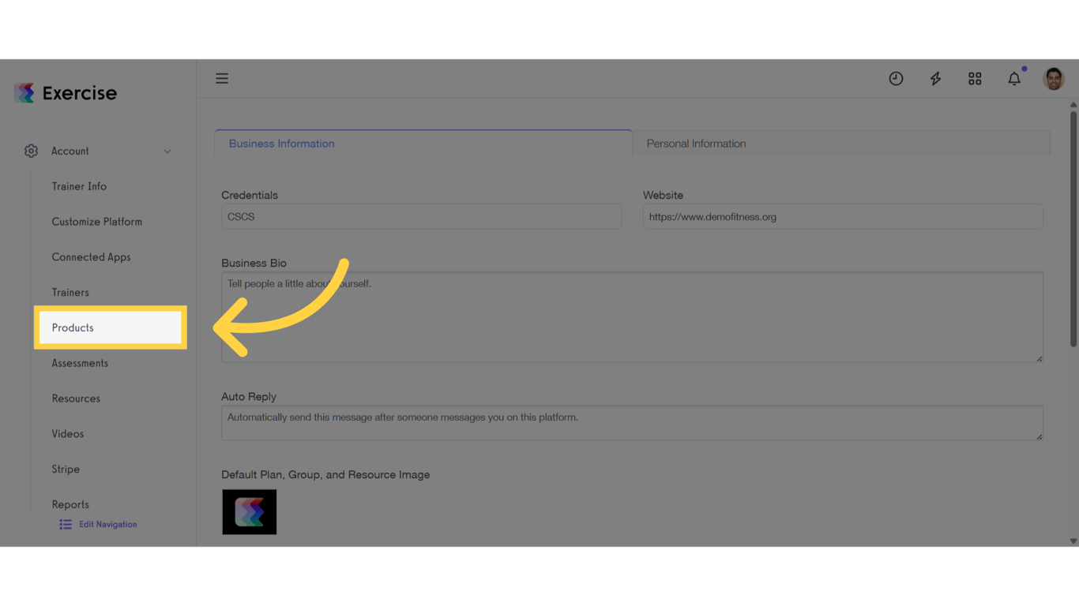Click the Account settings gear icon
The image size is (1079, 606).
pos(31,151)
